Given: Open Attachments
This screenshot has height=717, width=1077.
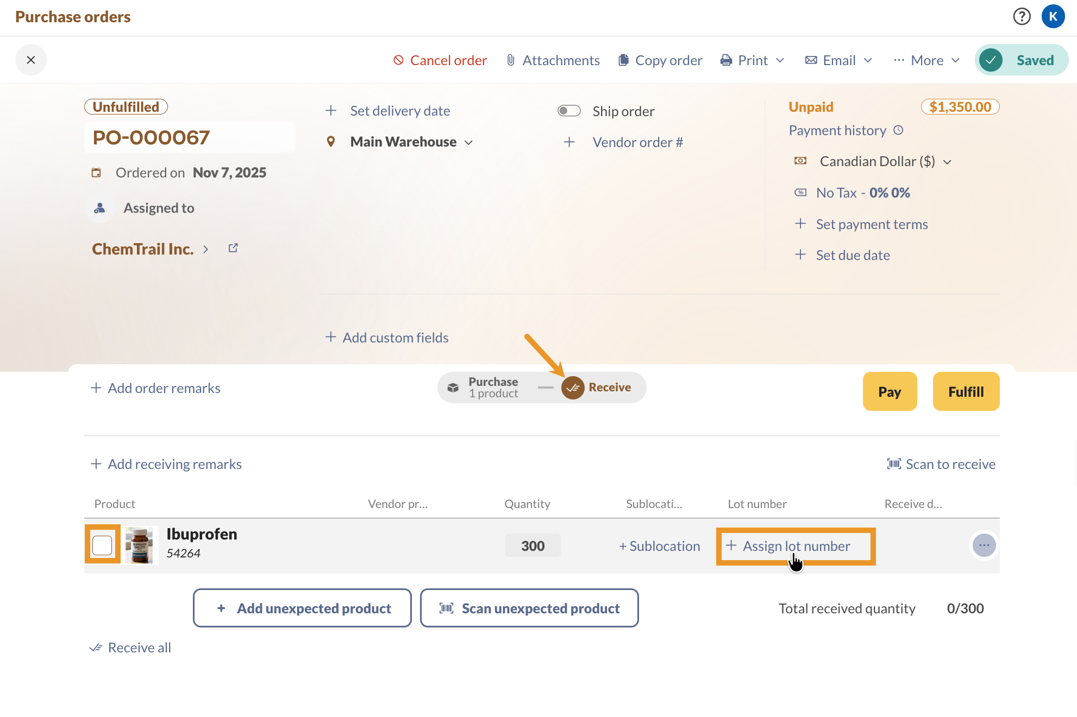Looking at the screenshot, I should pos(553,60).
